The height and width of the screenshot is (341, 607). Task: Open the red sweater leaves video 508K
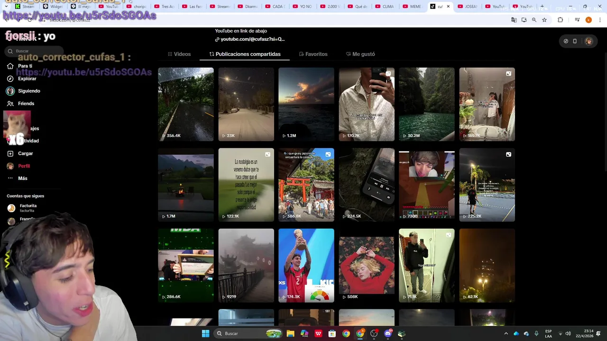(x=367, y=265)
